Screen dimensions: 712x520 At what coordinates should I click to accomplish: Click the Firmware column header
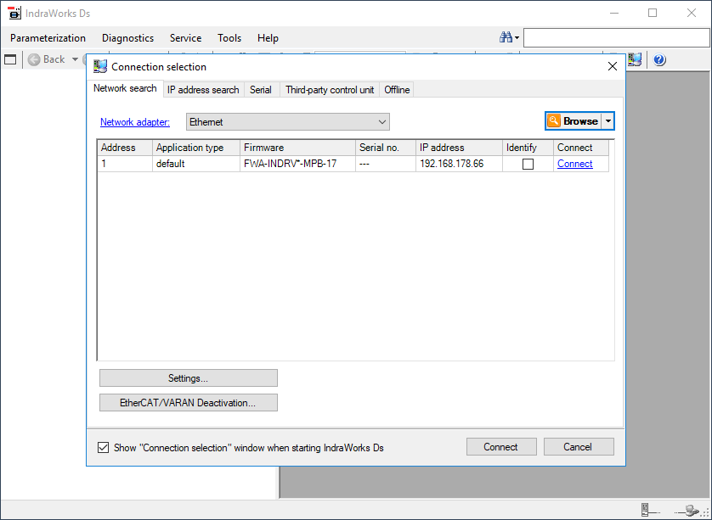pos(298,148)
